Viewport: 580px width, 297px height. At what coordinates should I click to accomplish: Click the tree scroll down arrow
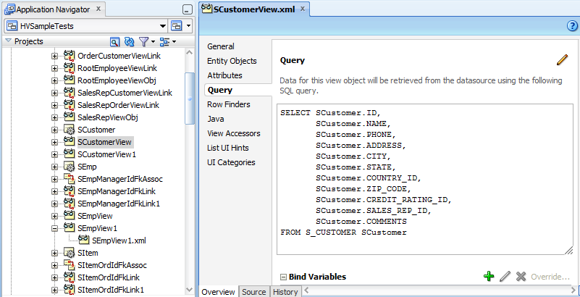pos(190,290)
